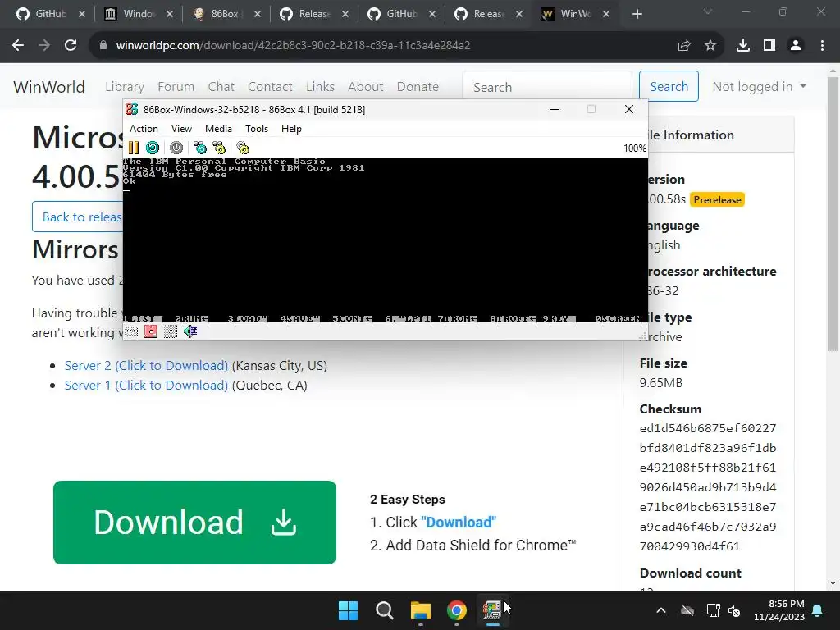Viewport: 840px width, 630px height.
Task: Open the 86Box View menu
Action: click(x=181, y=129)
